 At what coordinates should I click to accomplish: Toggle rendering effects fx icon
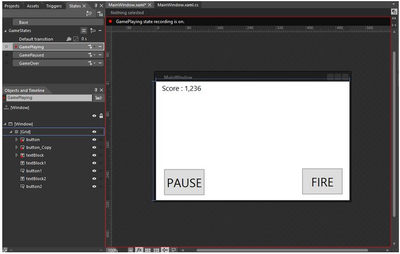pyautogui.click(x=139, y=250)
